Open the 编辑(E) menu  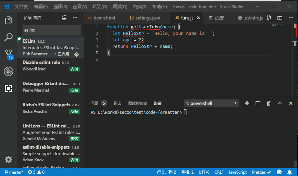pyautogui.click(x=41, y=7)
